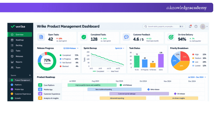Click the Lowest priority legend entry
This screenshot has width=216, height=114.
click(x=199, y=66)
